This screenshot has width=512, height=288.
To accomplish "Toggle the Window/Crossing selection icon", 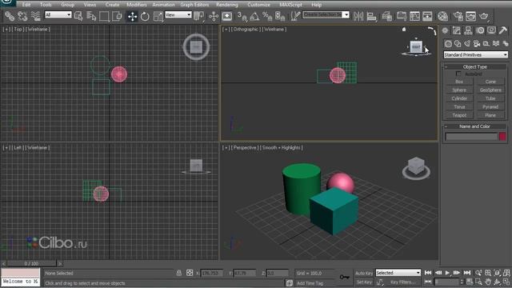I will pos(117,16).
